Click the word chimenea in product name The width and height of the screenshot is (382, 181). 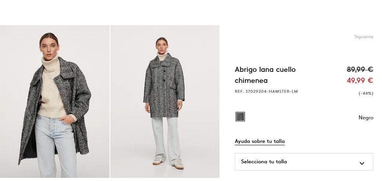(x=251, y=80)
